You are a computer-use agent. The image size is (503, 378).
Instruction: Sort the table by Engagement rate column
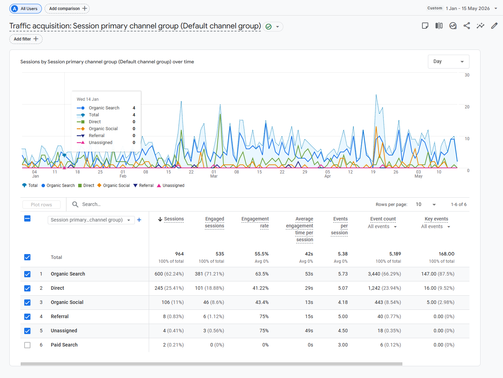(255, 222)
